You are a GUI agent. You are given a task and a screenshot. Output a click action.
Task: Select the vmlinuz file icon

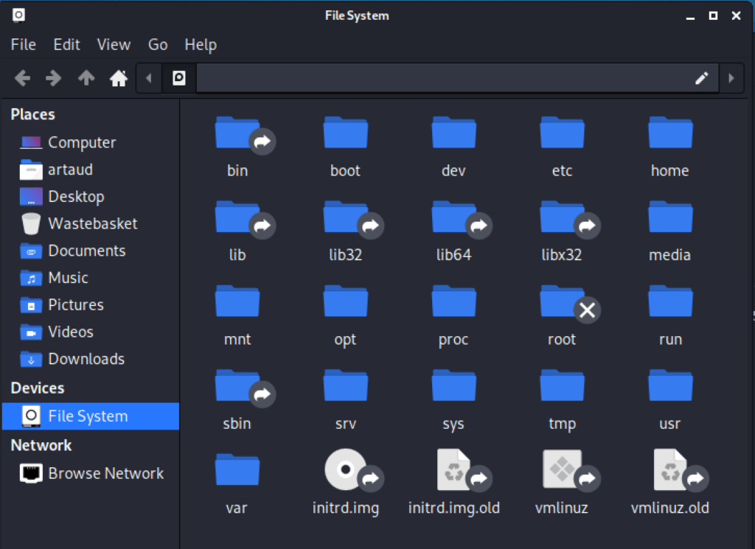[x=562, y=469]
